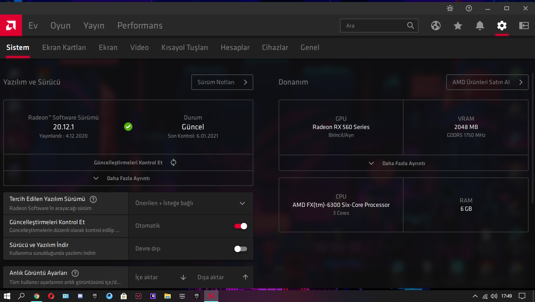Switch to the Oyun tab

[x=61, y=26]
